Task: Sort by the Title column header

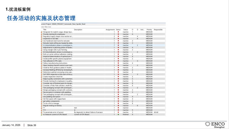Action: [45, 30]
